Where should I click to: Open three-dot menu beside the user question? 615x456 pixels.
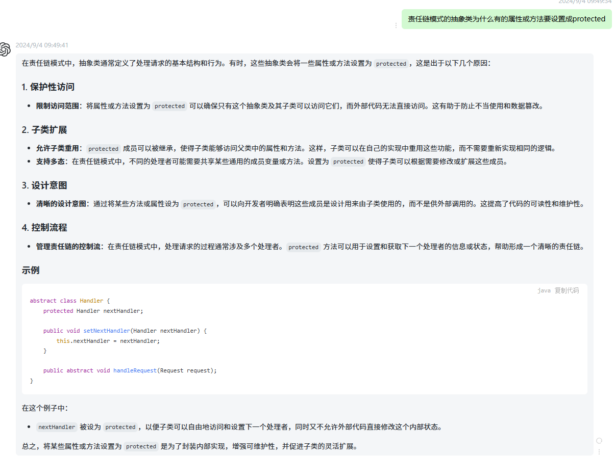pos(396,25)
